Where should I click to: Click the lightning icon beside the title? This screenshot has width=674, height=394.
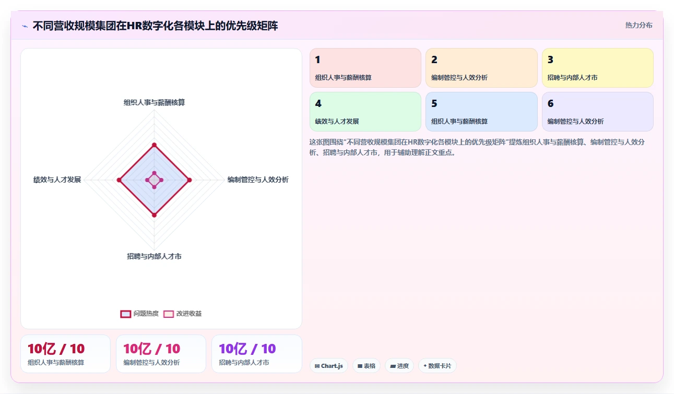pyautogui.click(x=25, y=26)
